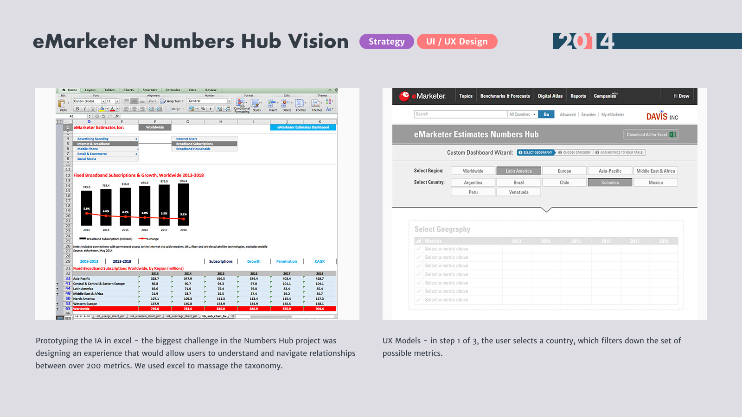Open the All Countries search dropdown
Viewport: 742px width, 417px height.
tap(522, 114)
